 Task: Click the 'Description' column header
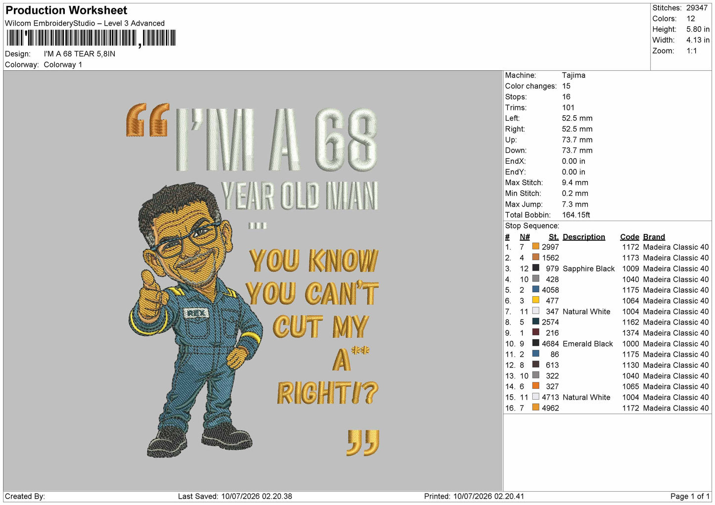click(x=584, y=237)
